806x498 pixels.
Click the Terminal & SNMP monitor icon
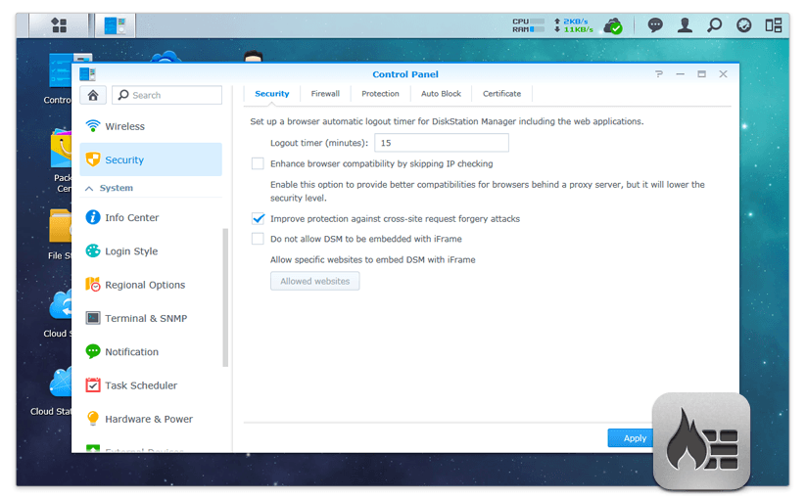(93, 318)
